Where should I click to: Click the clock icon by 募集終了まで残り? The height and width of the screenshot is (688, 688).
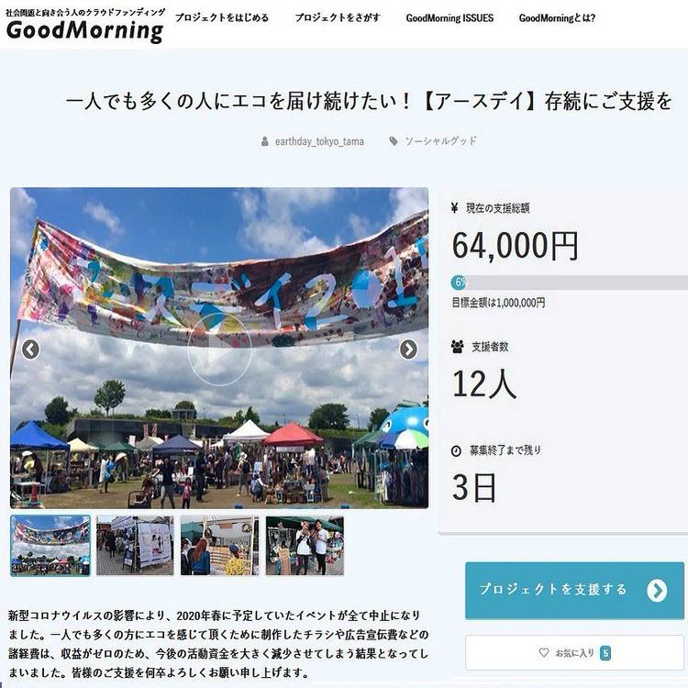456,450
